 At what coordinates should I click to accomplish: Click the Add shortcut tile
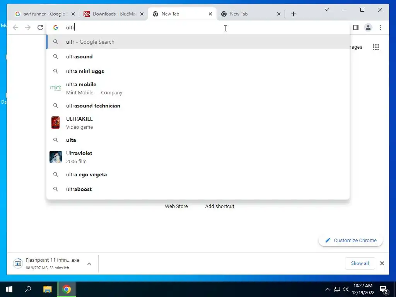(x=220, y=207)
